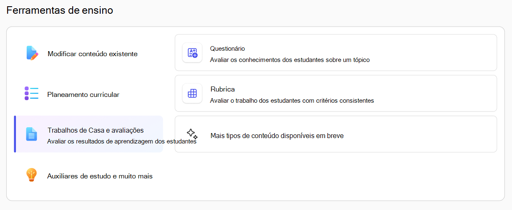The image size is (512, 210).
Task: Switch to the Planeamento curricular category
Action: [89, 94]
